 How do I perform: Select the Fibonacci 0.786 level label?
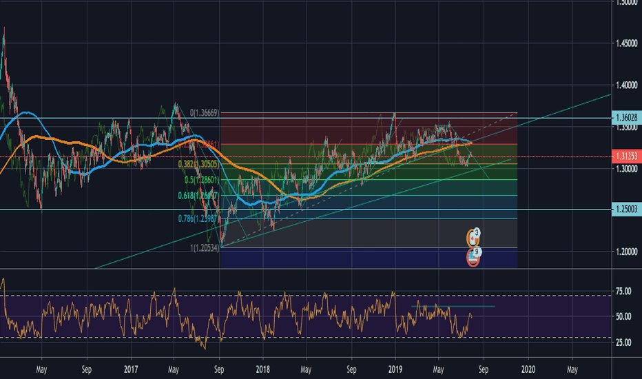[198, 219]
